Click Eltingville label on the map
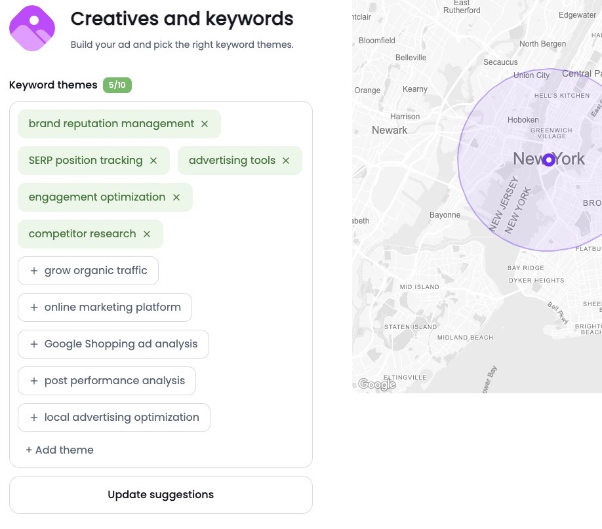The image size is (602, 529). pyautogui.click(x=405, y=378)
